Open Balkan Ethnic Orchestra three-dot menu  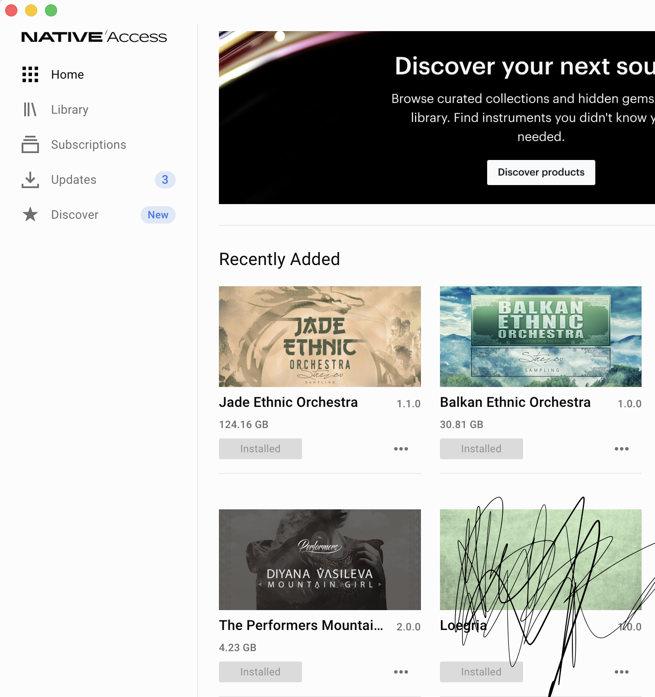(x=622, y=449)
